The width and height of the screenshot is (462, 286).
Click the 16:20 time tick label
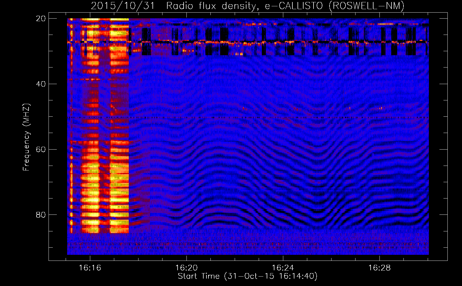click(x=186, y=268)
